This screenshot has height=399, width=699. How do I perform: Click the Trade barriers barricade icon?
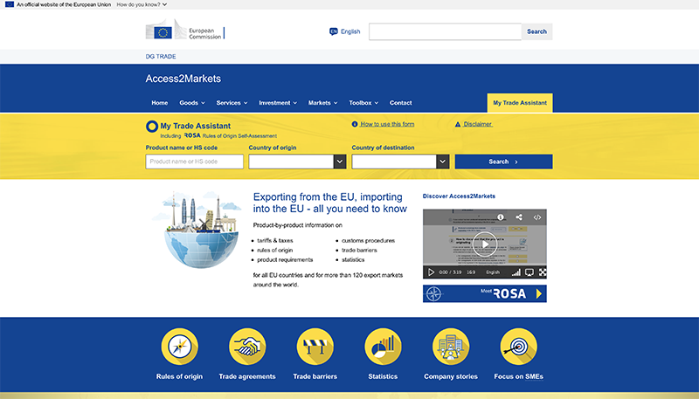pos(315,346)
